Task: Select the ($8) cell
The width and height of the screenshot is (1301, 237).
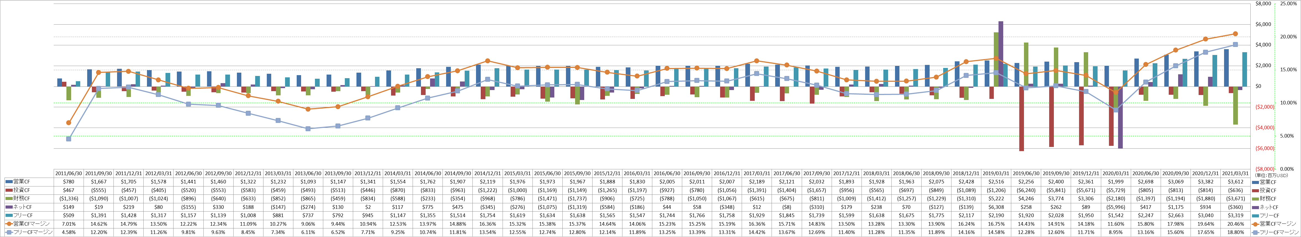Action: [786, 207]
